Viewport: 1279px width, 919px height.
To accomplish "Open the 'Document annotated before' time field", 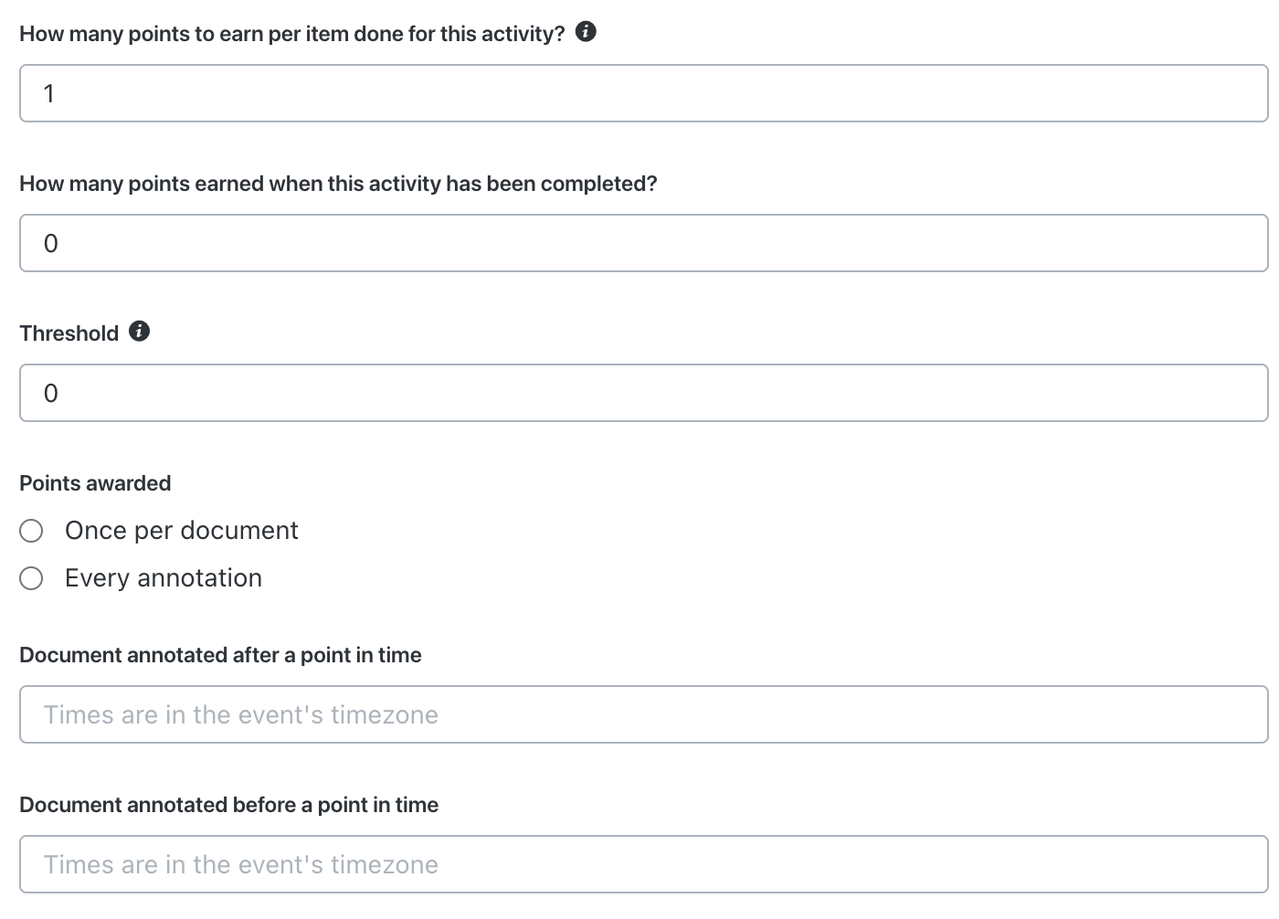I will [x=644, y=864].
